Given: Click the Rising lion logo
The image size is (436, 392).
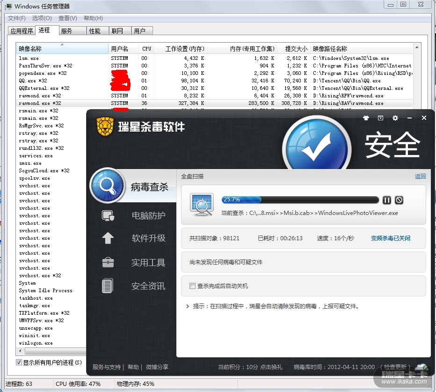Looking at the screenshot, I should pos(105,126).
